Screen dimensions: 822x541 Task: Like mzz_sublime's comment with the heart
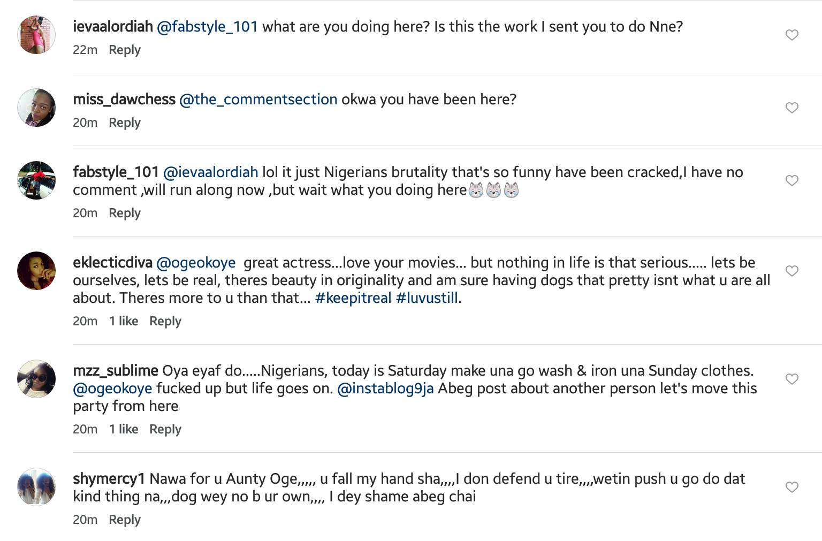[792, 379]
